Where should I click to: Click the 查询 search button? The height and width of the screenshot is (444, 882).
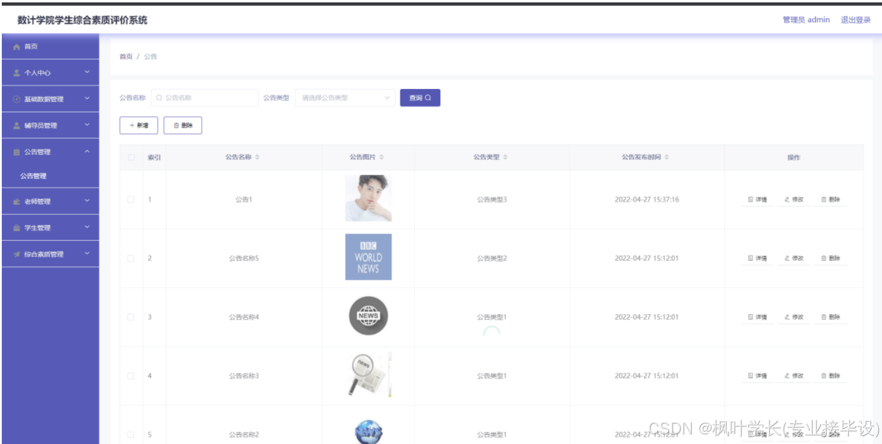click(420, 98)
